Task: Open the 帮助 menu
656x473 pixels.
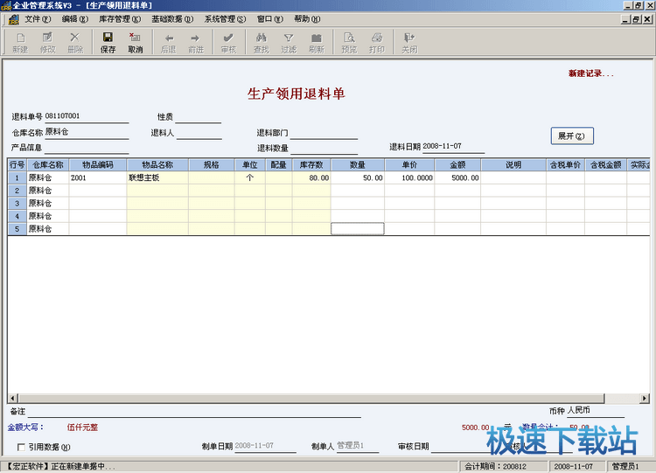Action: [x=307, y=19]
